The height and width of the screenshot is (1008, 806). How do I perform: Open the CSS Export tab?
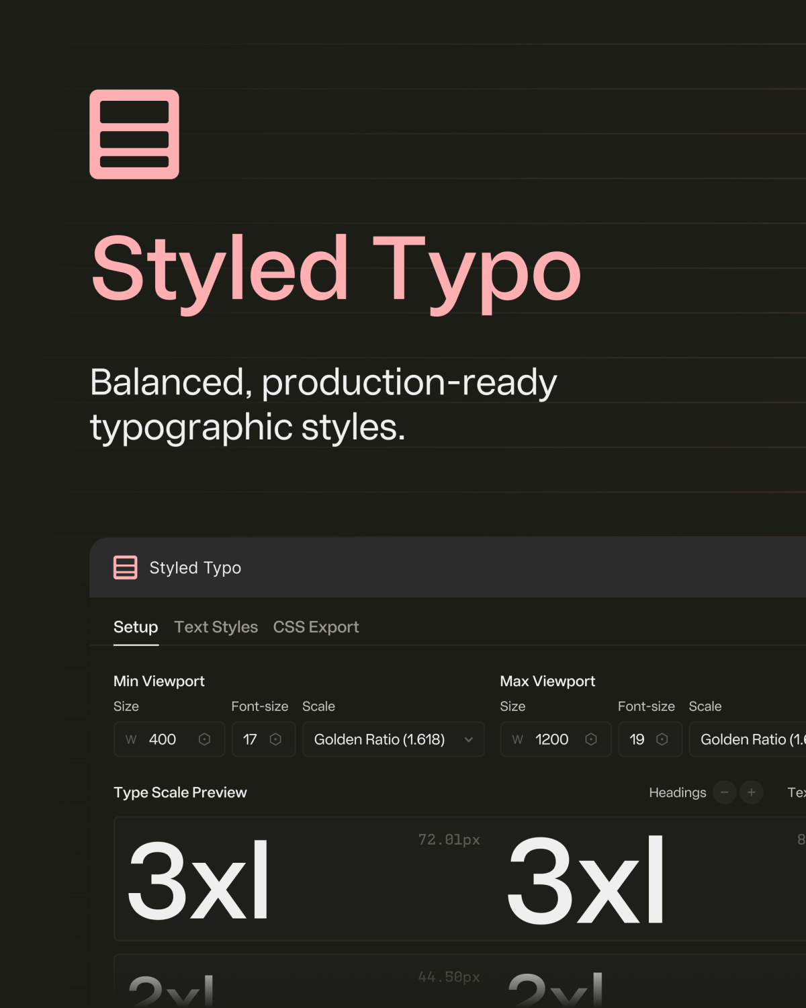click(x=316, y=627)
